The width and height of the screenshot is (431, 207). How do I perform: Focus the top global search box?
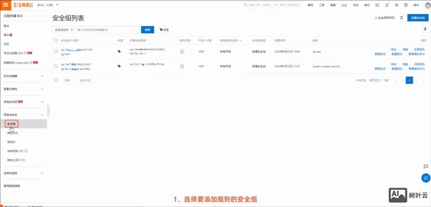pos(272,5)
